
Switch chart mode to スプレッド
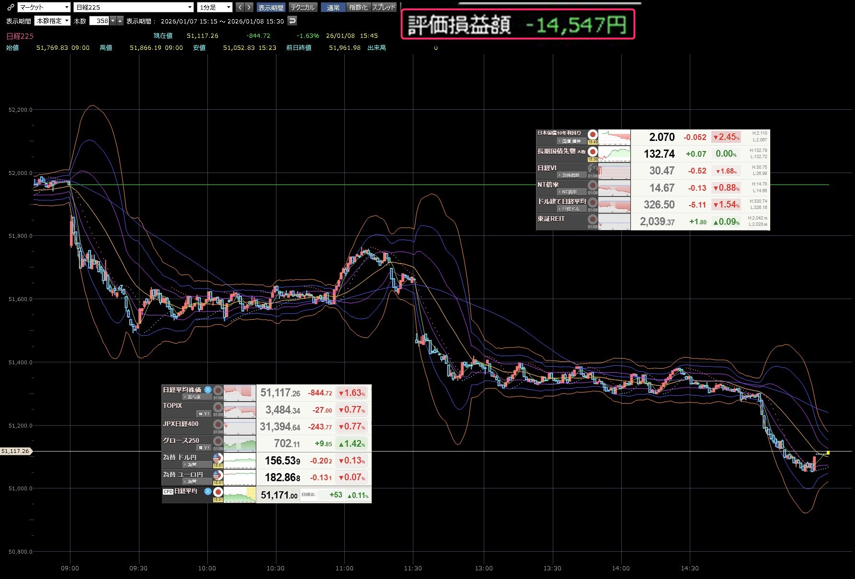pyautogui.click(x=384, y=7)
